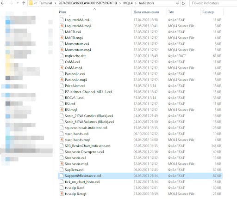The width and height of the screenshot is (237, 199).
Task: Refresh the Indicators folder view
Action: (x=183, y=3)
